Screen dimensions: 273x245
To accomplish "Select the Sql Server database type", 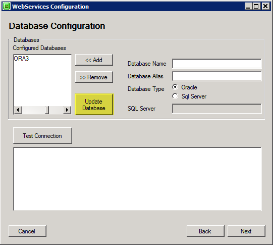I will 175,96.
